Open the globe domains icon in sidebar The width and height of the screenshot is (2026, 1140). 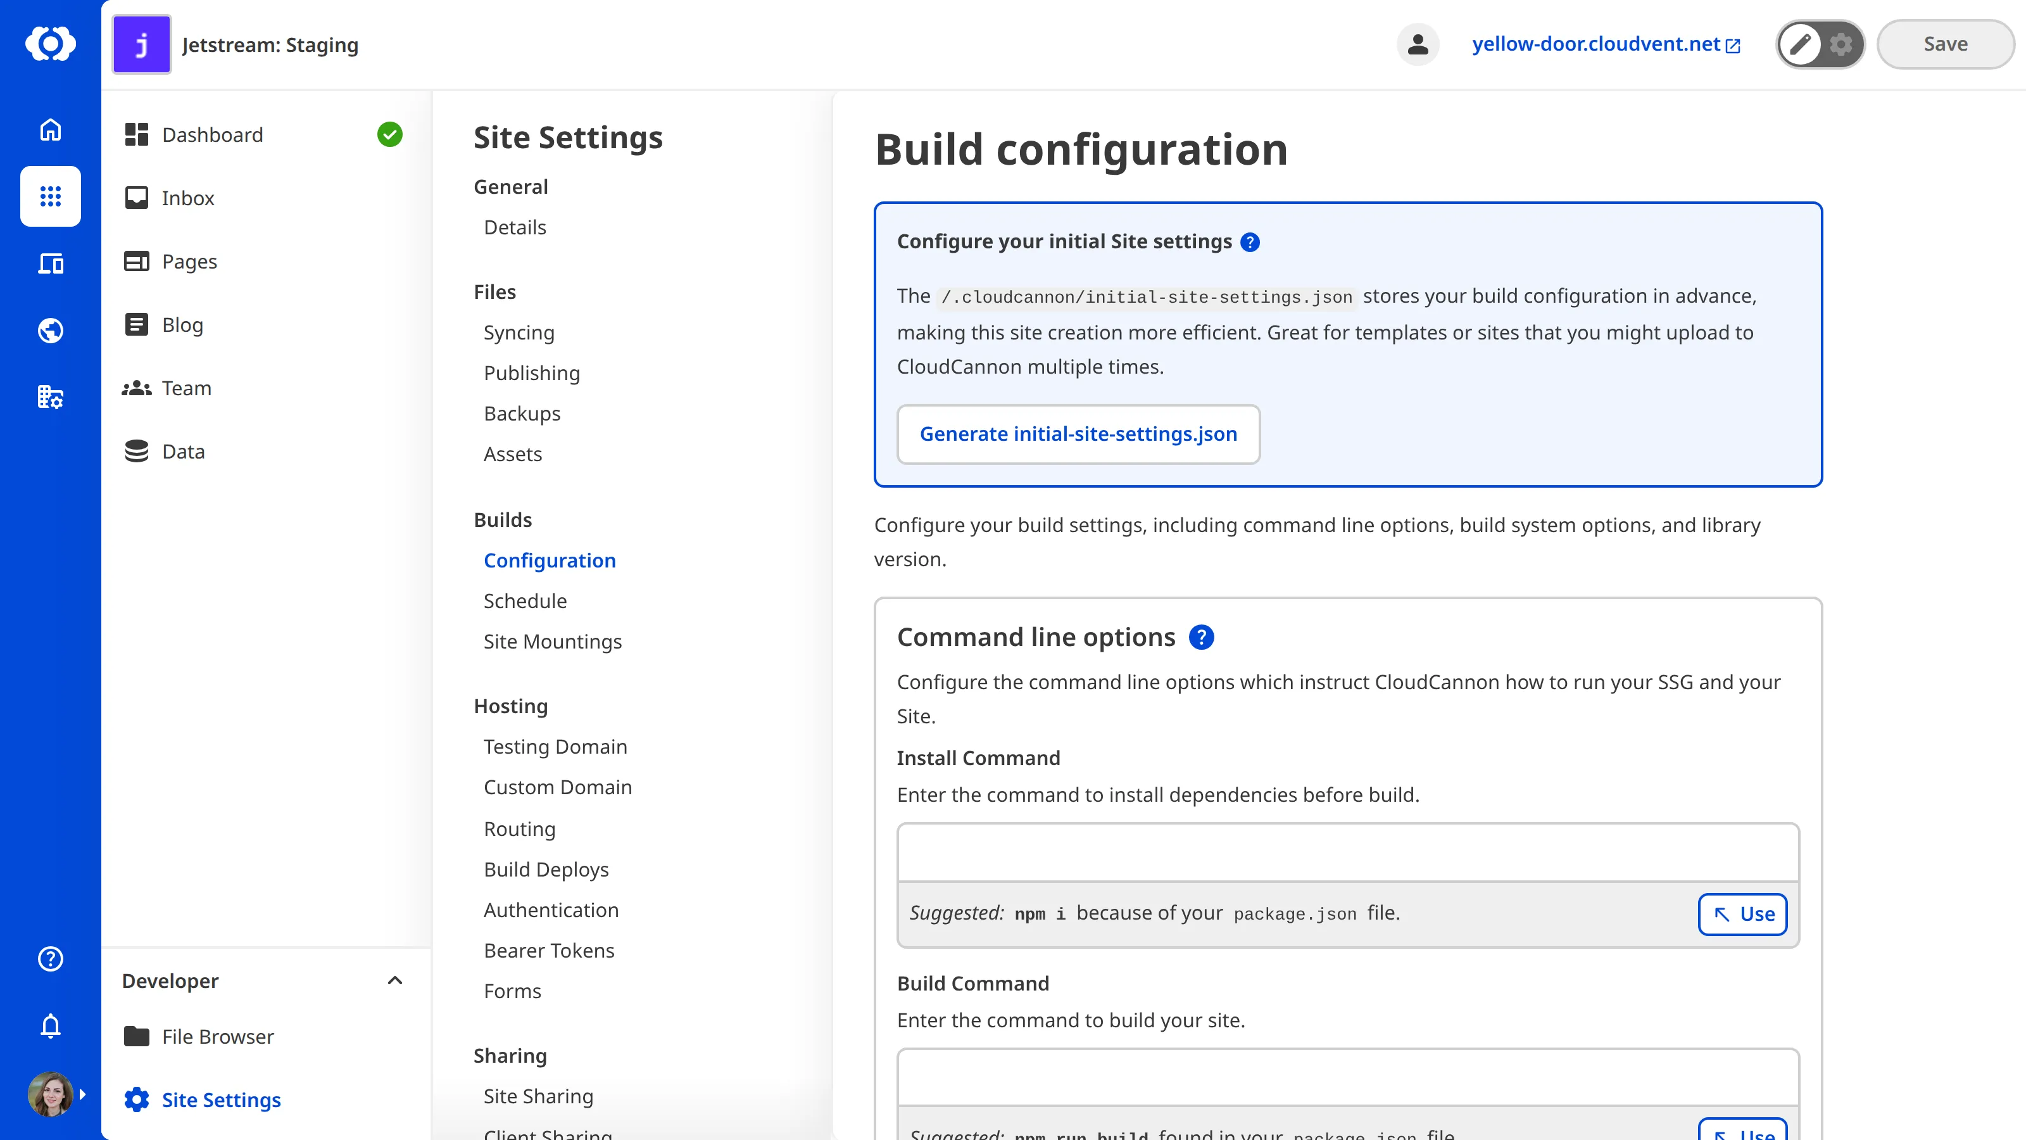[51, 331]
